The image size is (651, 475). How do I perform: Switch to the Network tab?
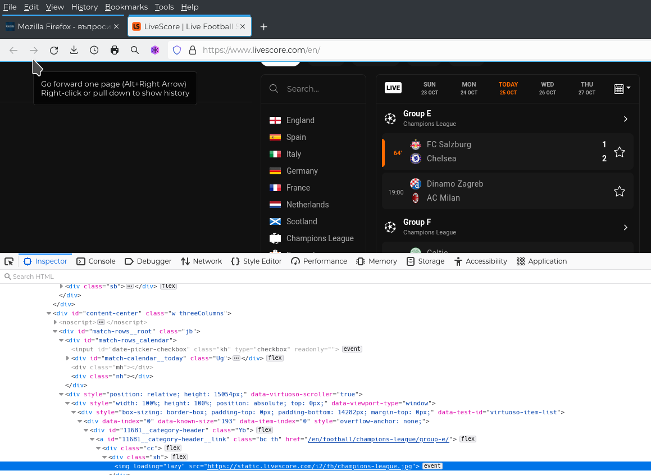201,261
